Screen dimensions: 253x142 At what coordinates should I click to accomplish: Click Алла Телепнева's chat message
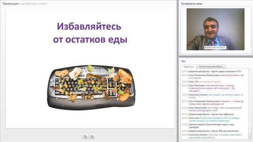[x=209, y=88]
